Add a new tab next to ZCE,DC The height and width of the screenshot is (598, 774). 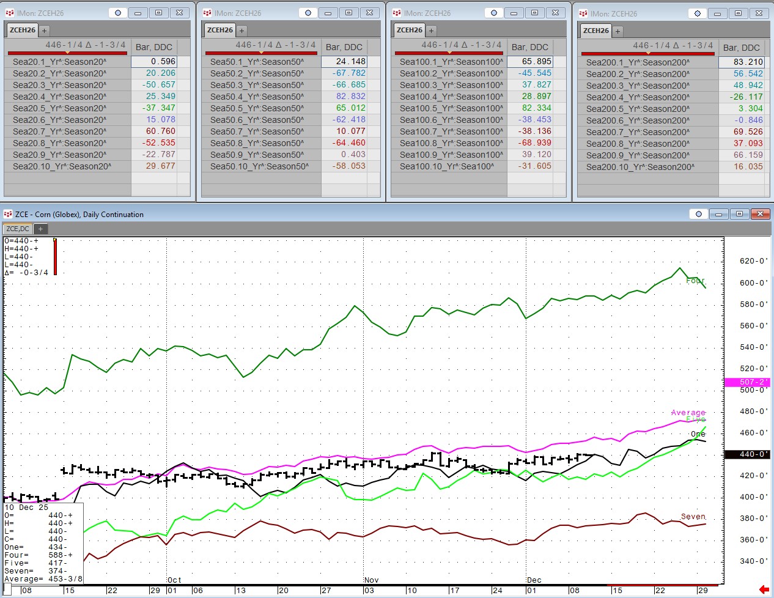point(40,229)
